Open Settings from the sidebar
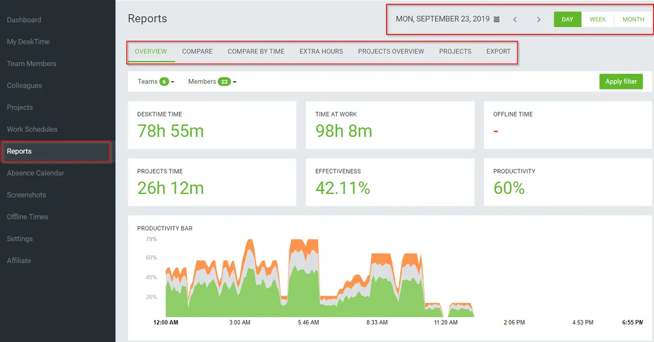 pyautogui.click(x=20, y=239)
